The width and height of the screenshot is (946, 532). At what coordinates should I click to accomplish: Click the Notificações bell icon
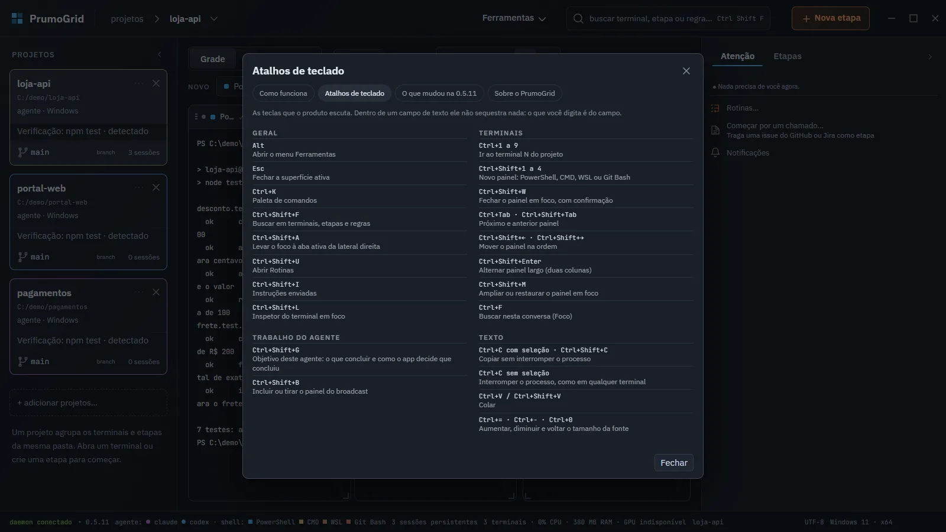tap(715, 153)
